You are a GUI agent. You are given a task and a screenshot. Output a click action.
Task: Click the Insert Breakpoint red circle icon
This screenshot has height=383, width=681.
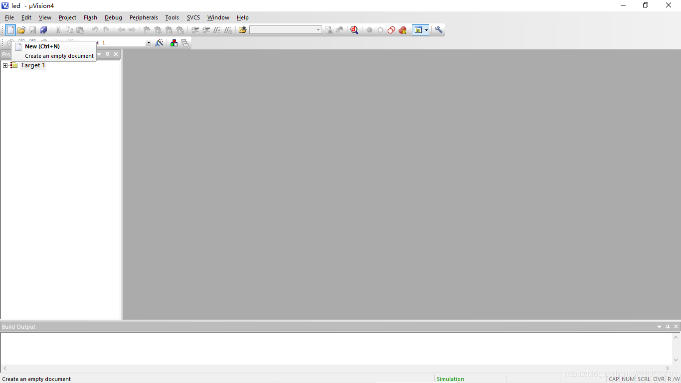[x=369, y=30]
